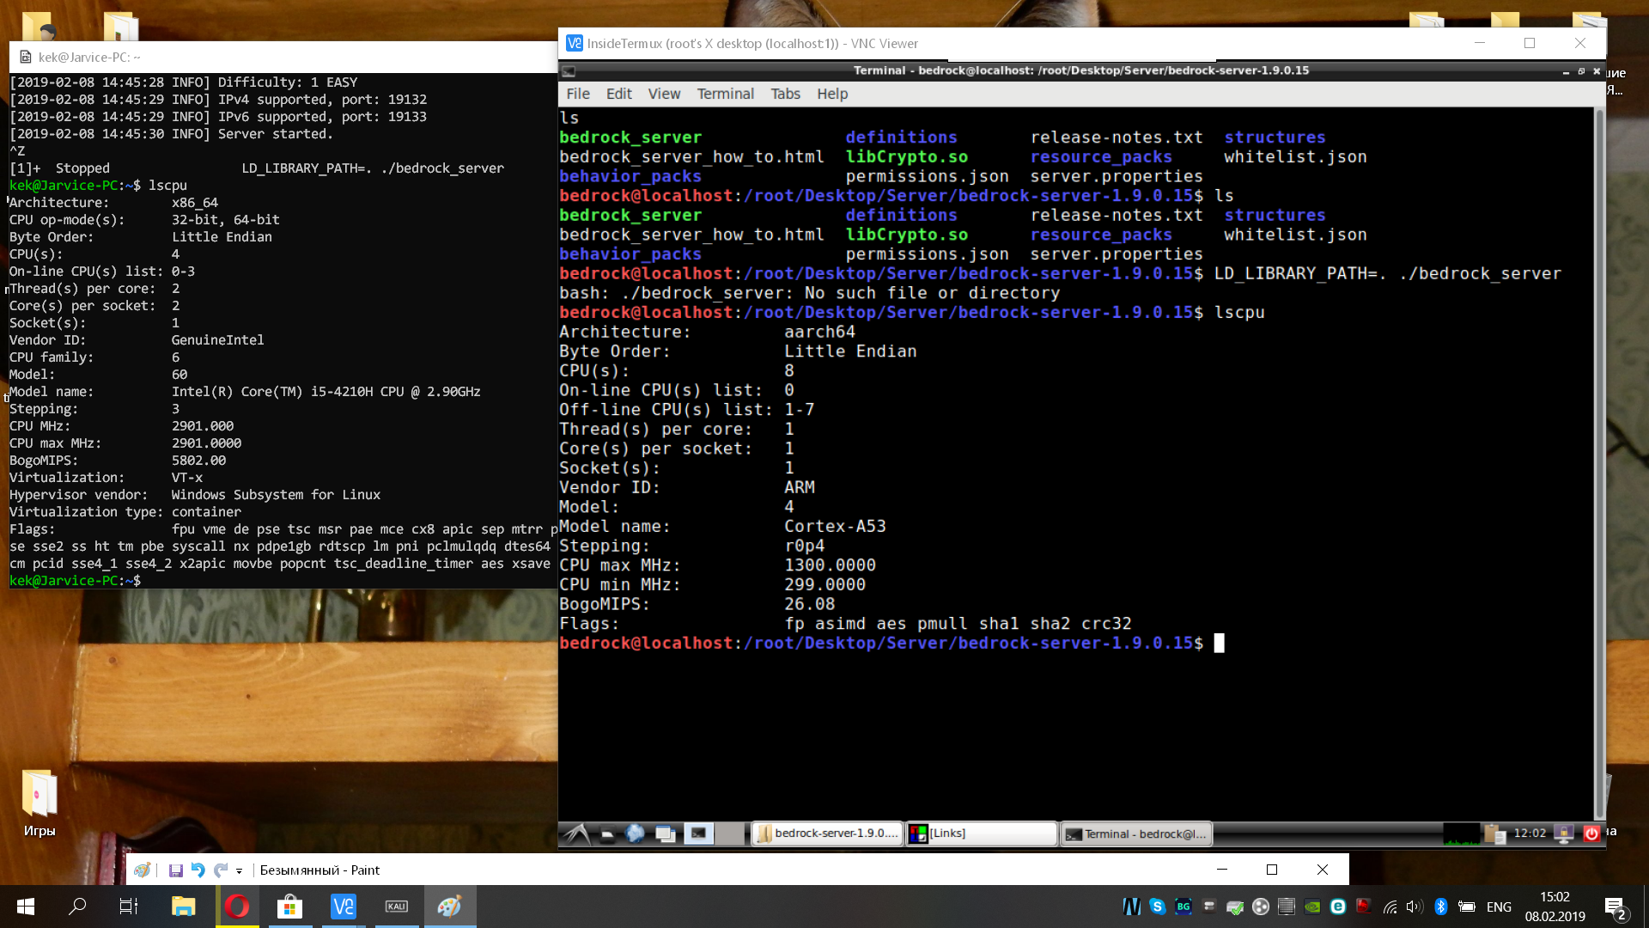Open the View menu in terminal
The image size is (1649, 928).
[664, 94]
